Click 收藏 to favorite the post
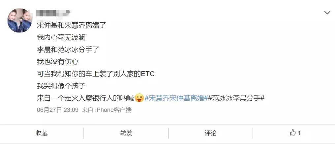Viewport: 335px width, 144px height. (42, 133)
